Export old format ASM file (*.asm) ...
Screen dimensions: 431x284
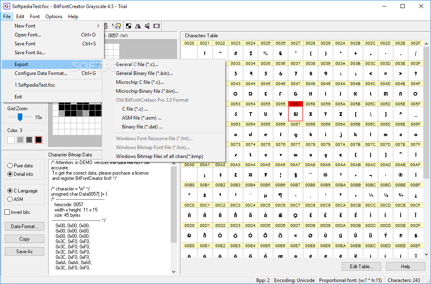(x=163, y=118)
